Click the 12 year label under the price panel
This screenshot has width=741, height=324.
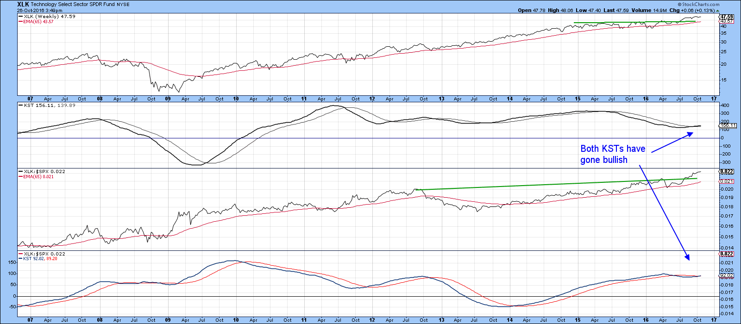point(372,99)
